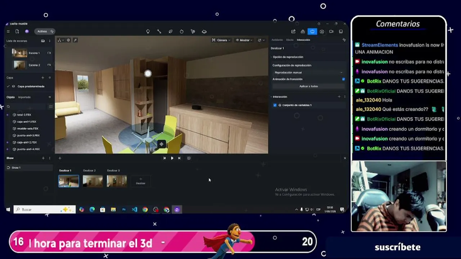Screen dimensions: 461x259
Task: Switch to photo camera render mode
Action: pos(322,32)
